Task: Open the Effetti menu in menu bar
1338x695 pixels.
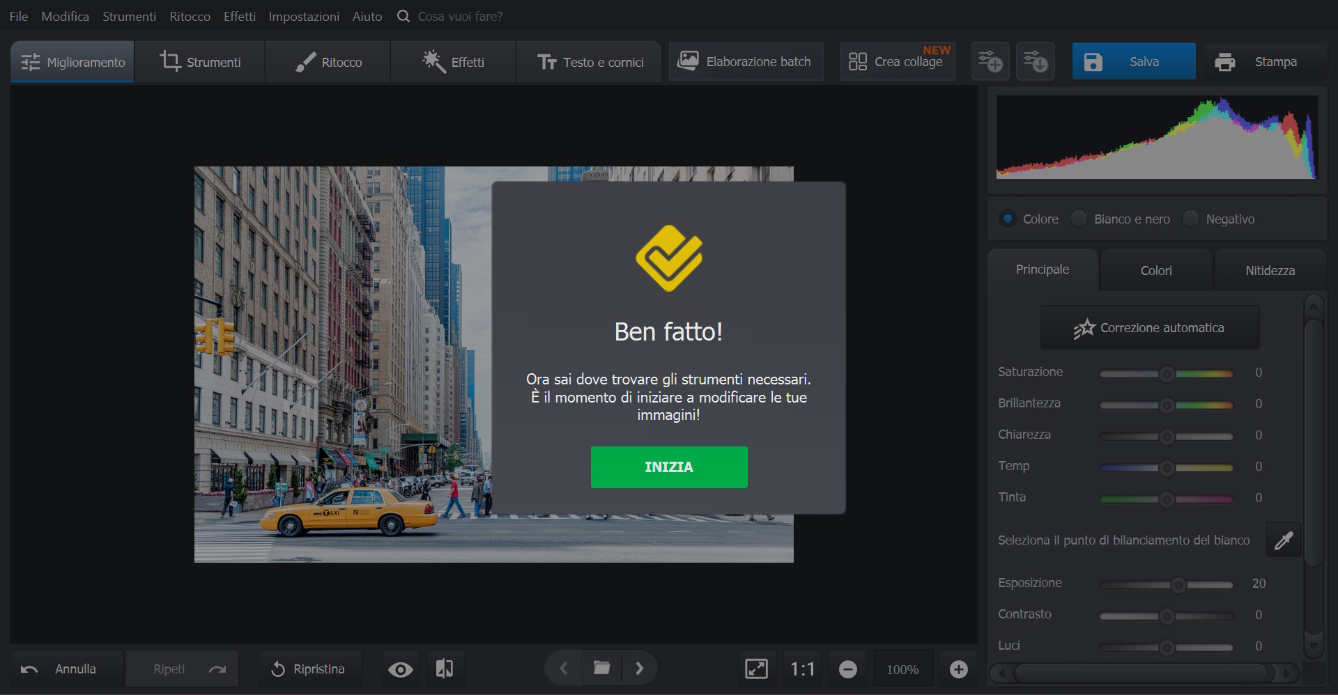Action: point(239,16)
